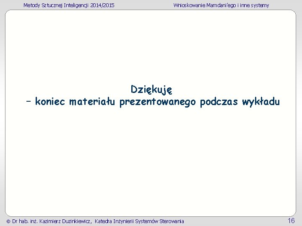This screenshot has width=302, height=226.
Task: Click the header 'Wnioskowanie Mamdani'ego i inne systemy'
Action: [x=221, y=5]
